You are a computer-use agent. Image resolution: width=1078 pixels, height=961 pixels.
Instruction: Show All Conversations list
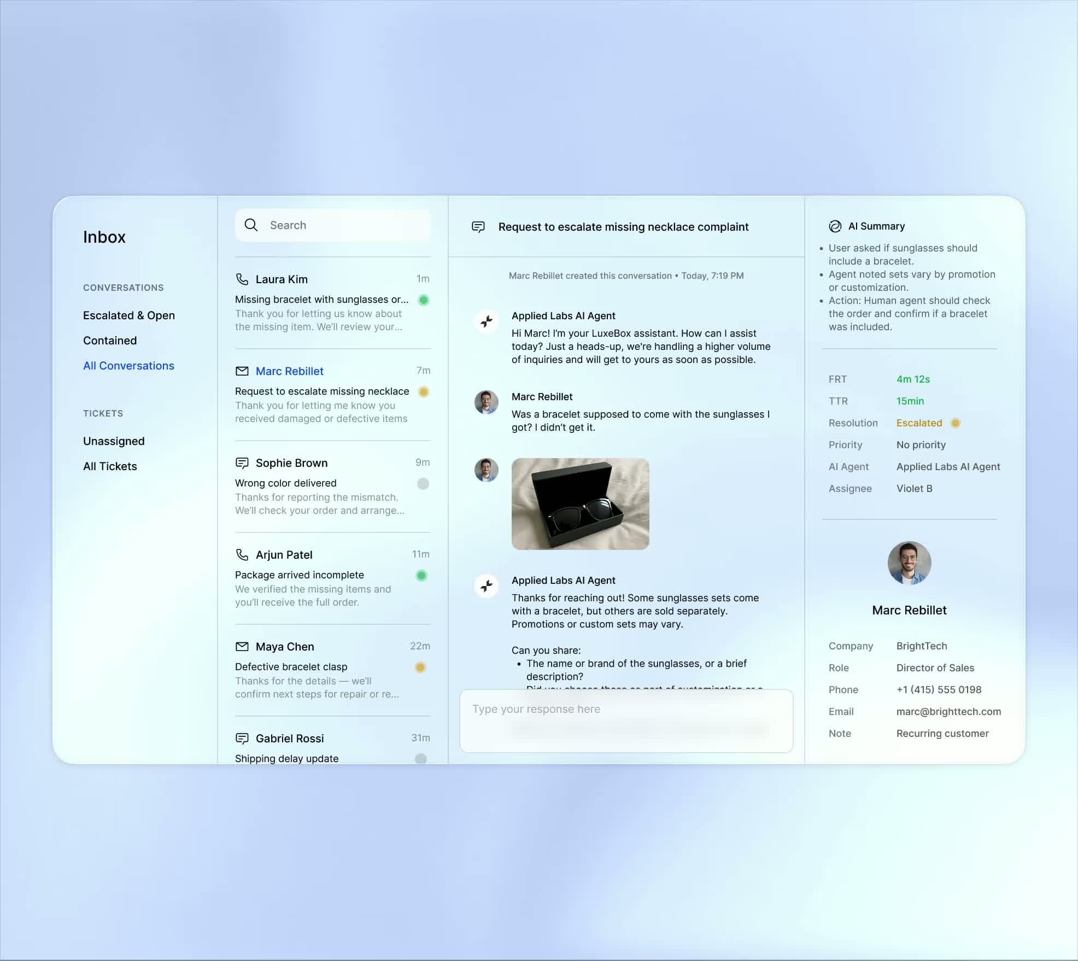coord(128,366)
